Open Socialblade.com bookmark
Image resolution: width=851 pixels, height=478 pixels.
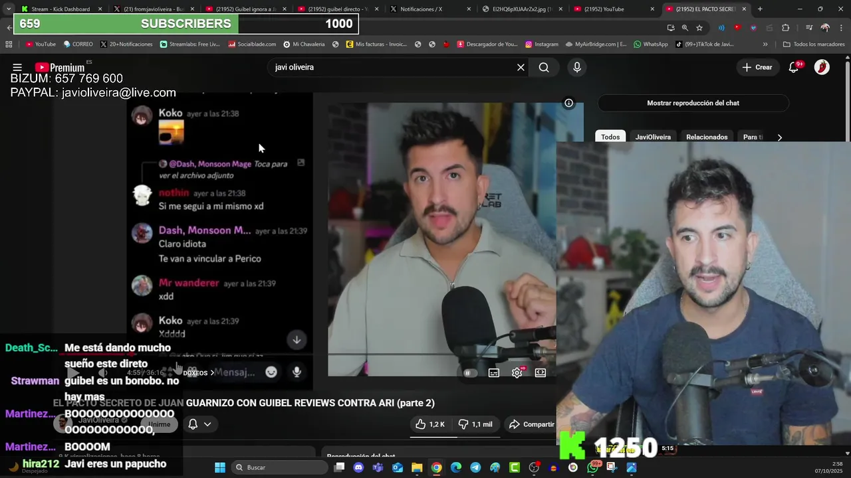point(252,44)
